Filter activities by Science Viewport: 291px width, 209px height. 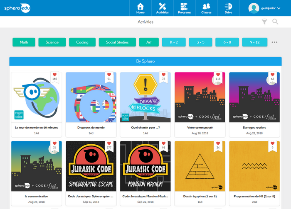pos(52,42)
